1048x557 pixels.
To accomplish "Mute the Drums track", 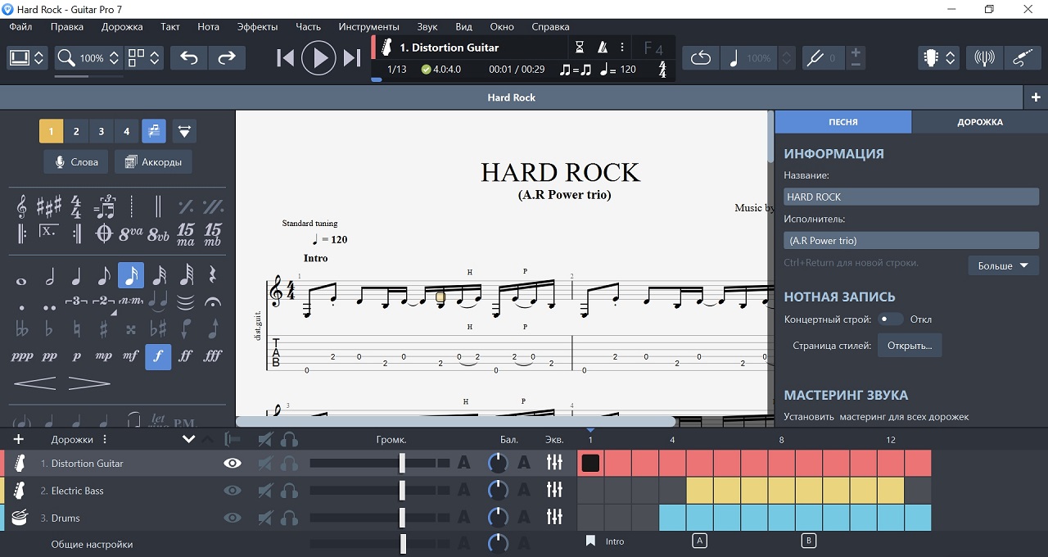I will coord(264,518).
